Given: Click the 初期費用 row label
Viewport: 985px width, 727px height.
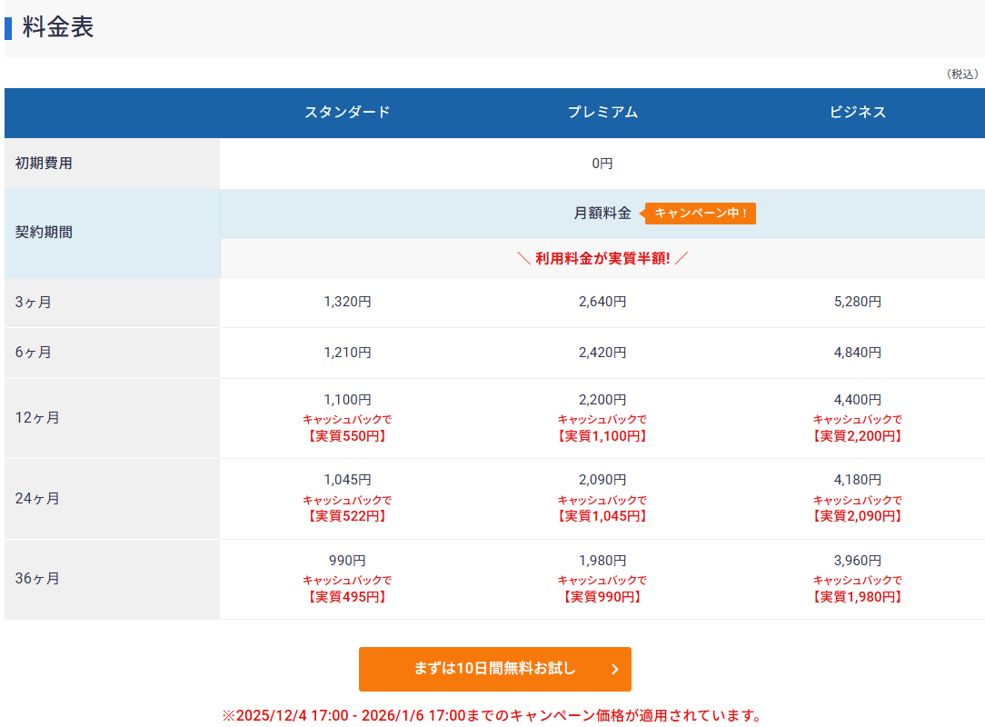Looking at the screenshot, I should tap(44, 164).
